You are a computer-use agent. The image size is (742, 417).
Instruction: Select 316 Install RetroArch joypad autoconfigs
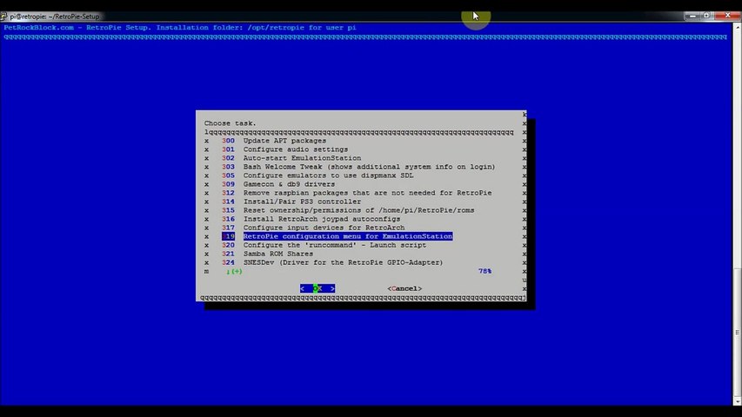coord(311,219)
